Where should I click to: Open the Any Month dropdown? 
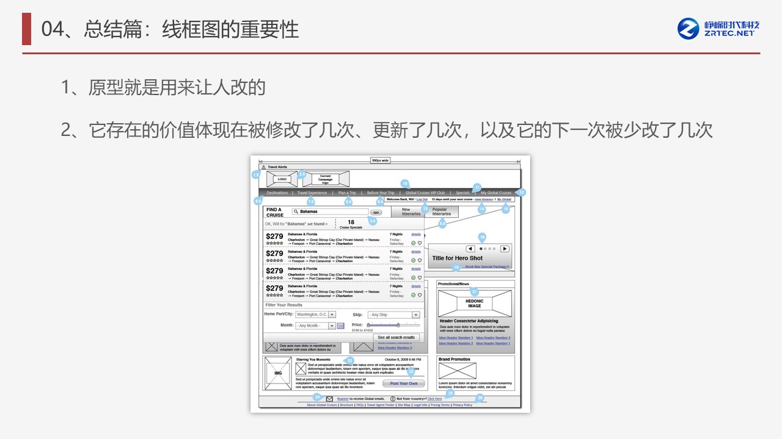click(x=315, y=326)
